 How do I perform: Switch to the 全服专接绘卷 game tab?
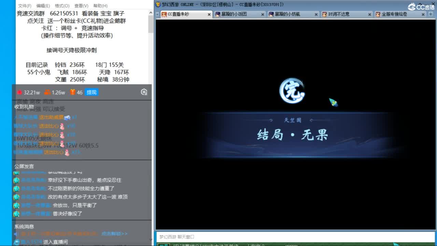[400, 14]
